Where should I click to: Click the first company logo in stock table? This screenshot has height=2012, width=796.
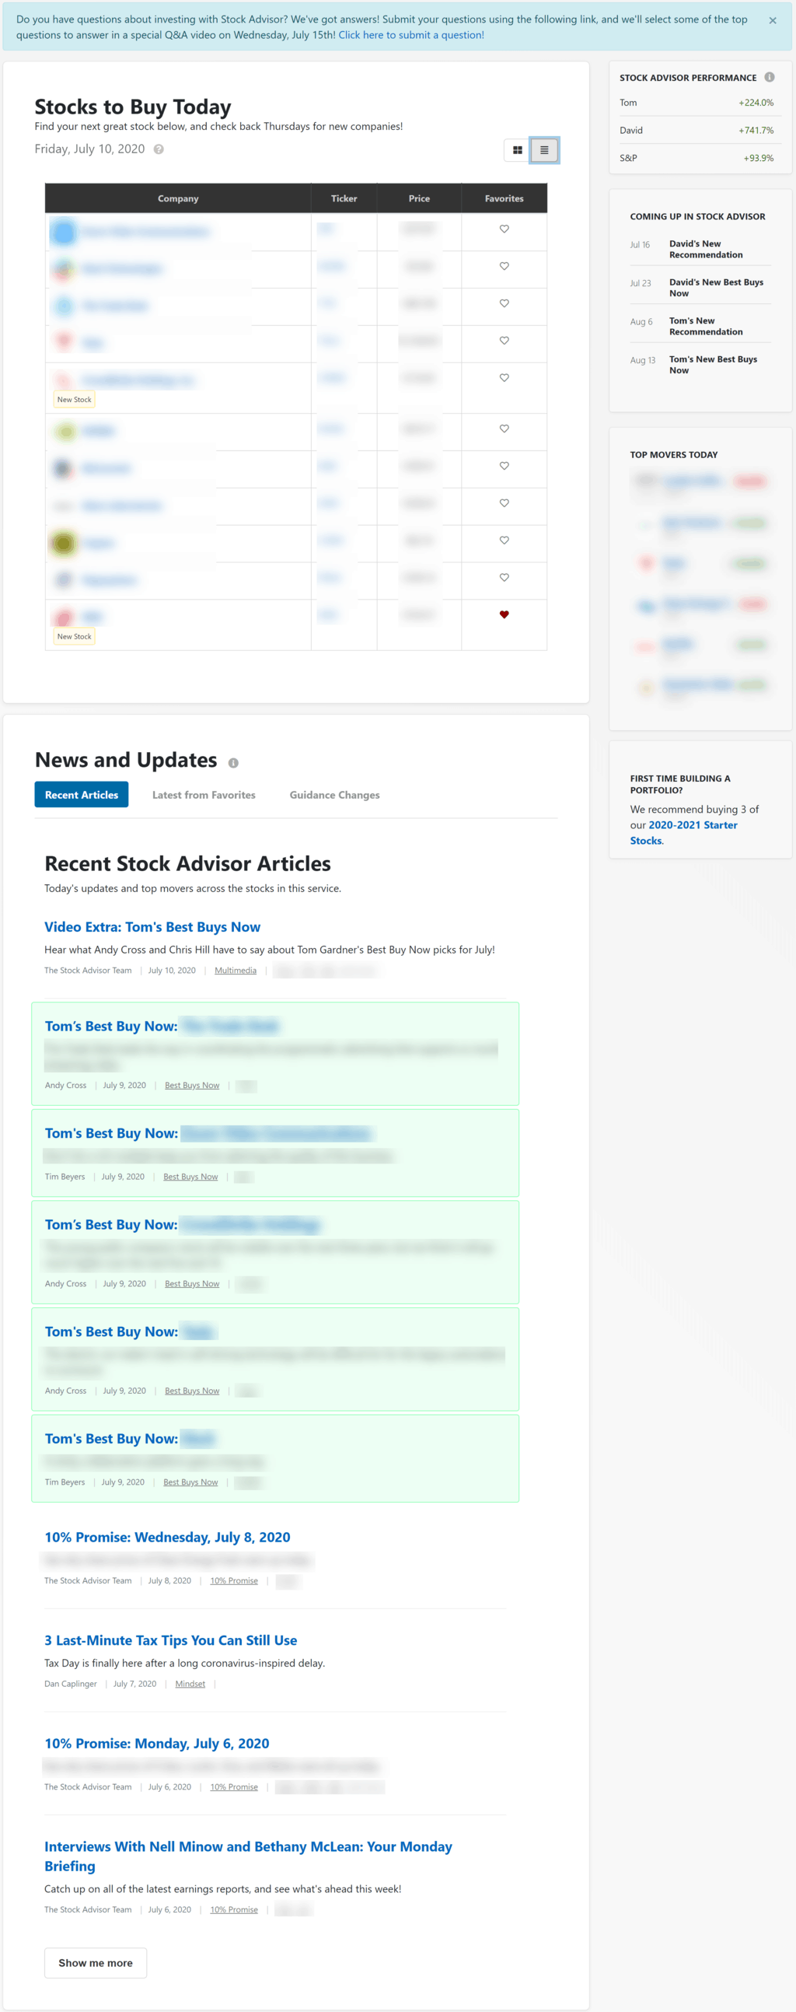63,231
